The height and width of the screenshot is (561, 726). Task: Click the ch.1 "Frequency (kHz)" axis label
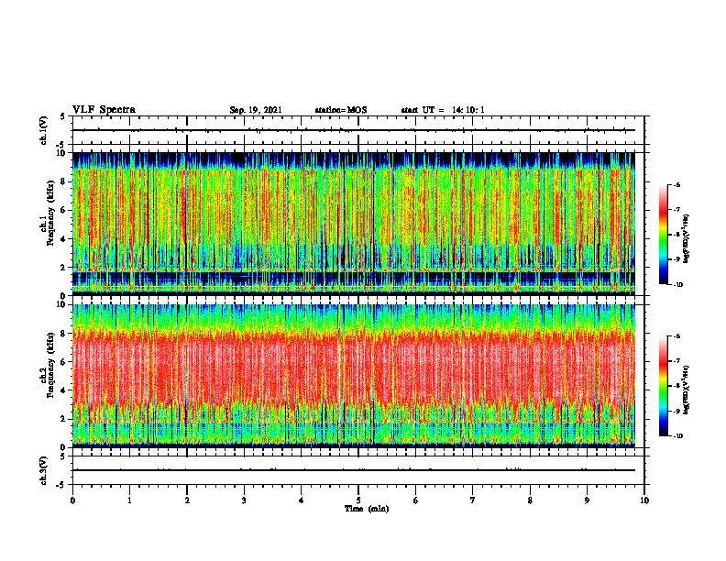point(52,213)
